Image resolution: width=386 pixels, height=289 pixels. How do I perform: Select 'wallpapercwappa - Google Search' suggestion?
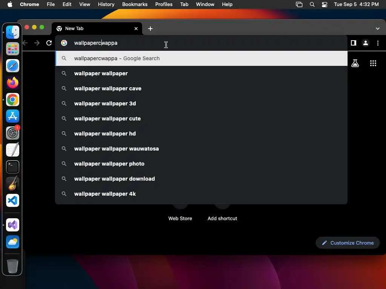tap(201, 58)
